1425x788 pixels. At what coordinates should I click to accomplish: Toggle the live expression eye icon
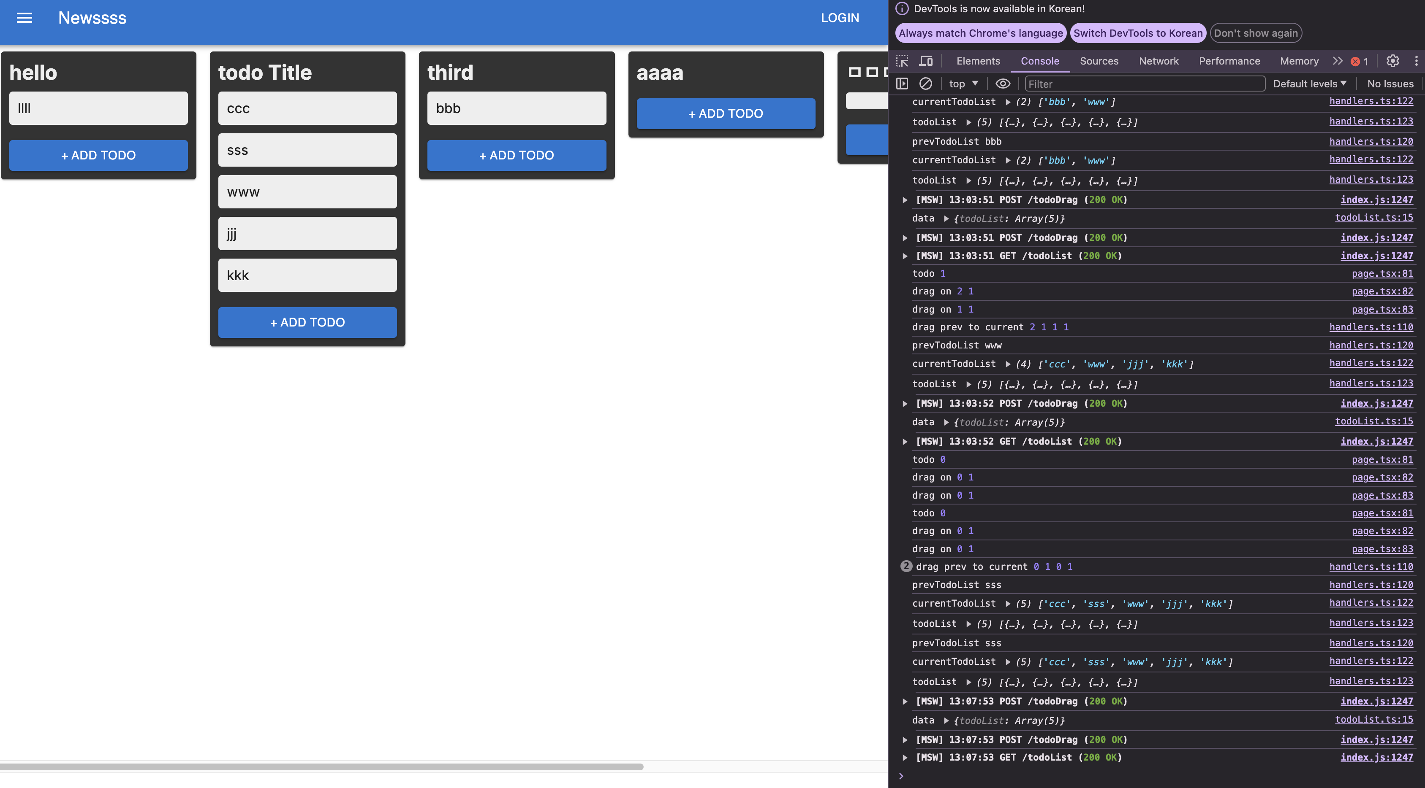(1002, 84)
